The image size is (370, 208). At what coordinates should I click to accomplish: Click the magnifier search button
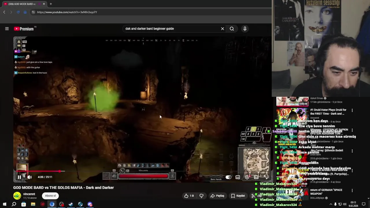tap(232, 29)
